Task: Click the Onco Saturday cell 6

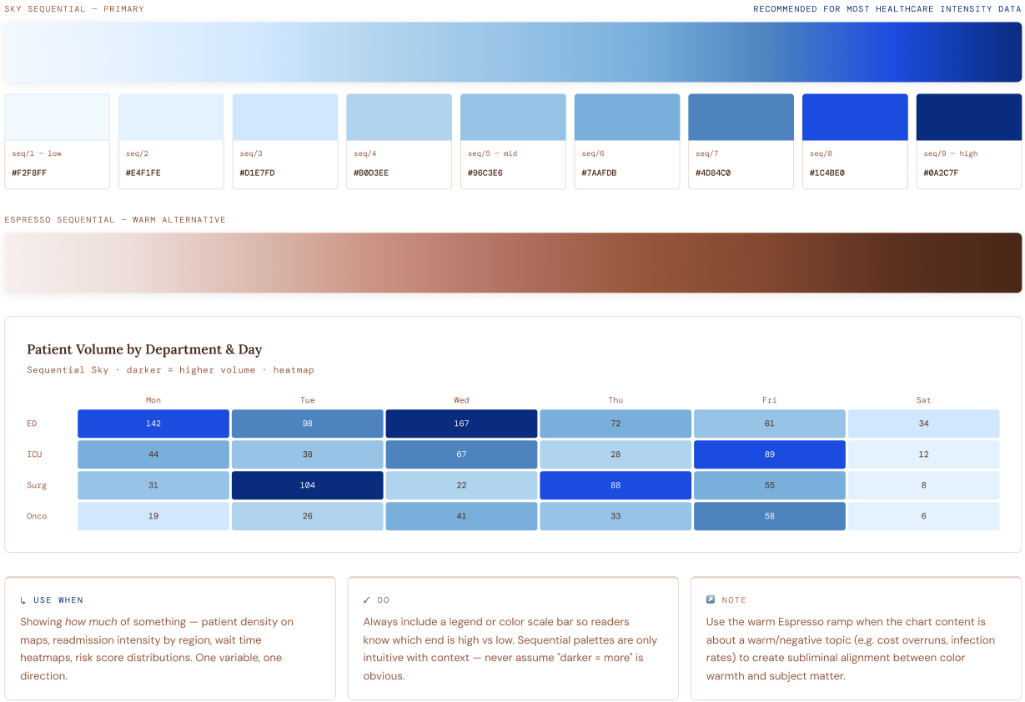Action: click(924, 516)
